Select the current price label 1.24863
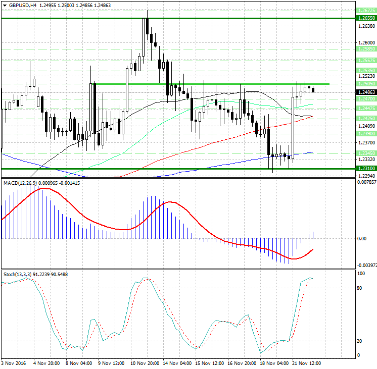 point(366,92)
